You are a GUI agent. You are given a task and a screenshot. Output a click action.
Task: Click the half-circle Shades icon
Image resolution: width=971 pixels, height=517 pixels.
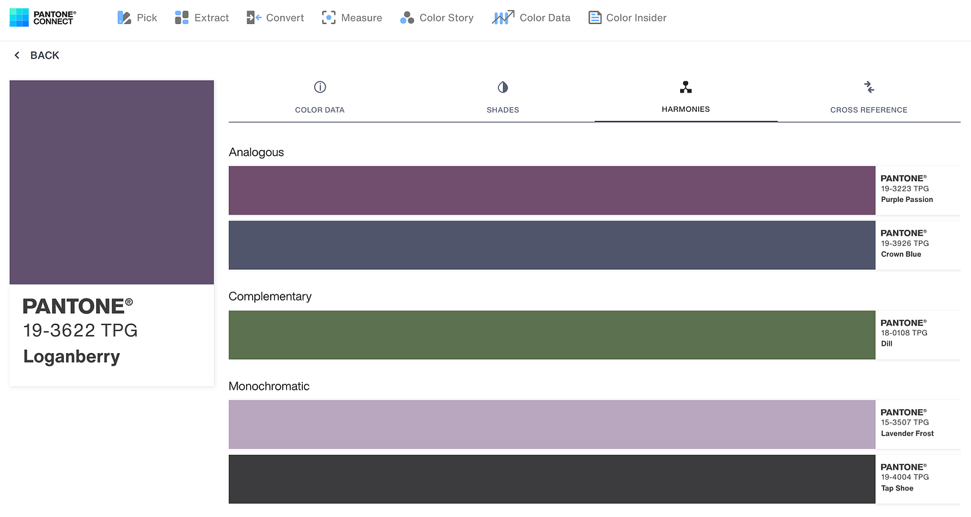[503, 87]
